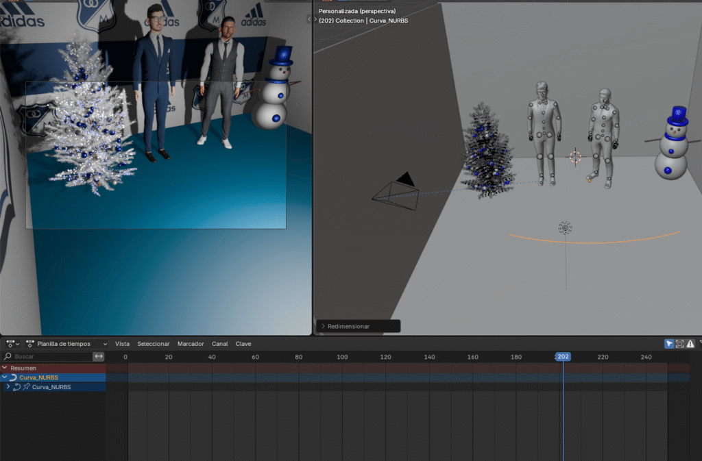The width and height of the screenshot is (702, 461).
Task: Toggle the Only Show Errors warning icon
Action: tap(690, 344)
